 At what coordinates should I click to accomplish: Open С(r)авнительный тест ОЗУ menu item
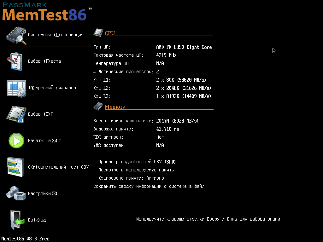click(58, 167)
